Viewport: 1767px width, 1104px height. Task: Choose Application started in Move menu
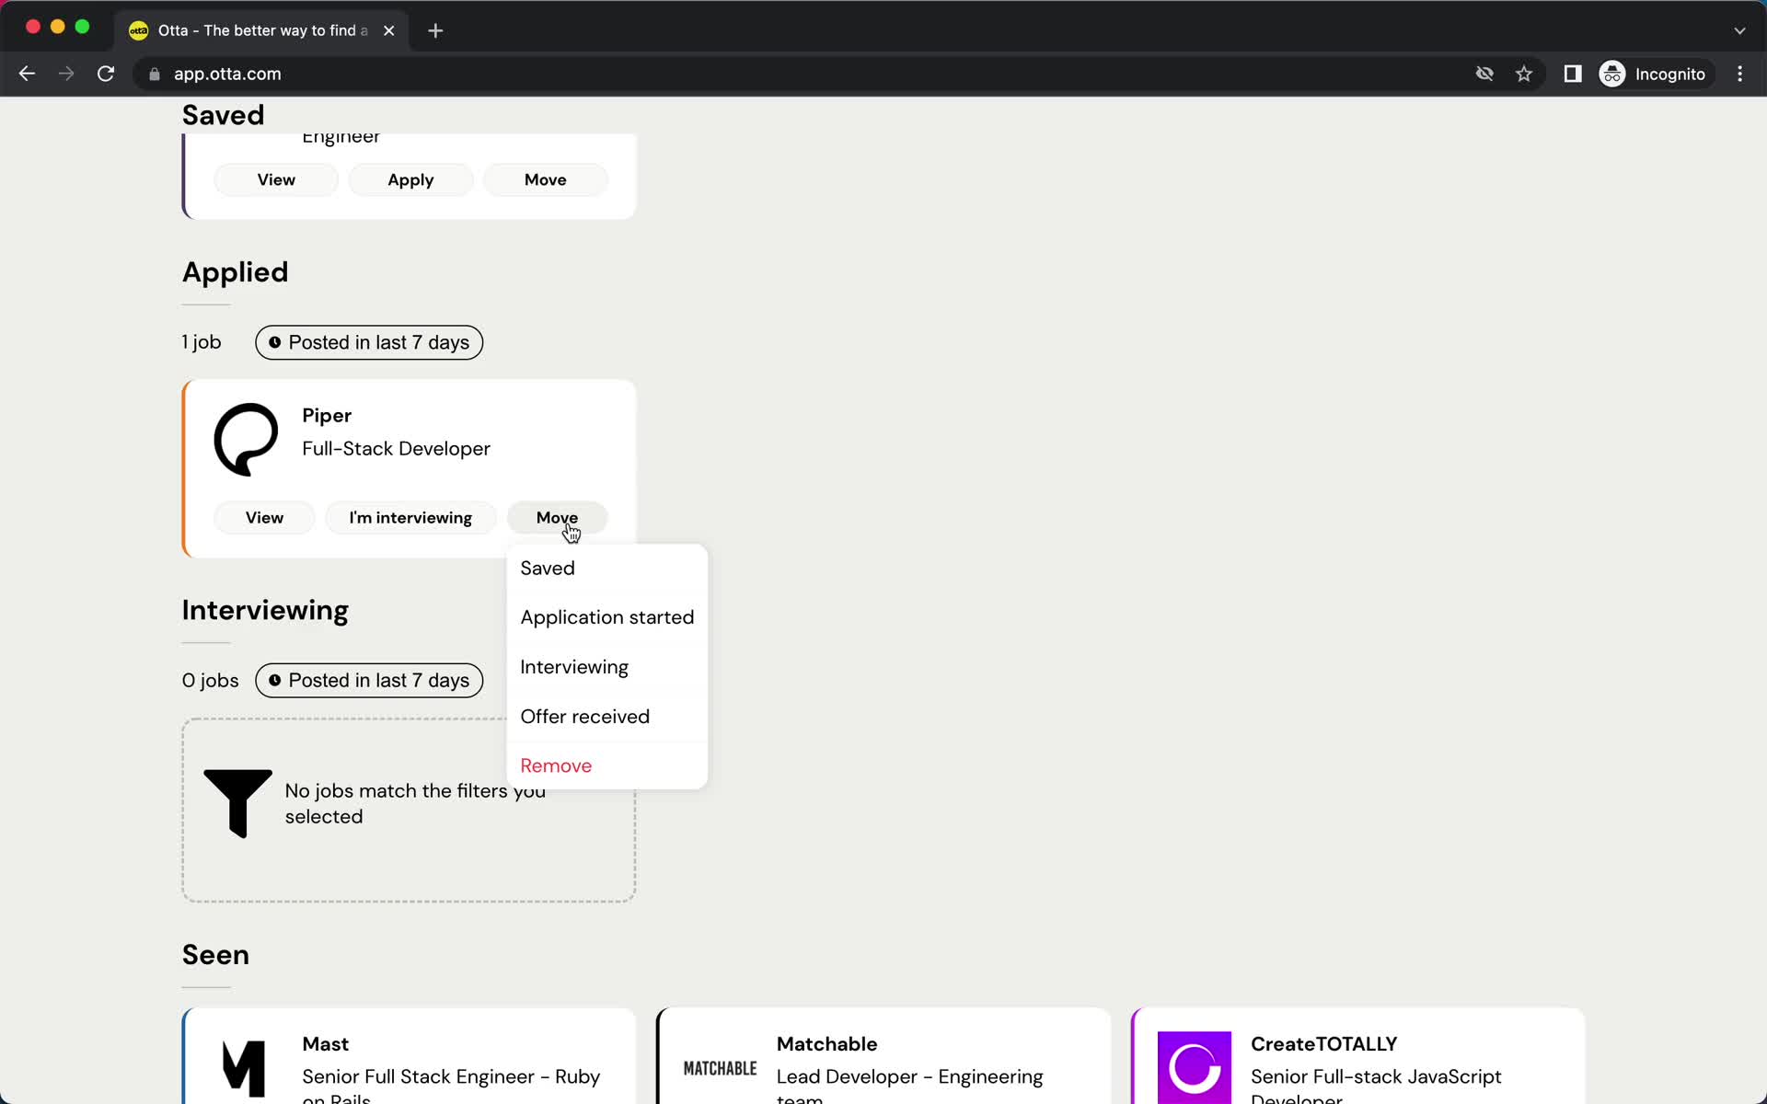point(606,617)
